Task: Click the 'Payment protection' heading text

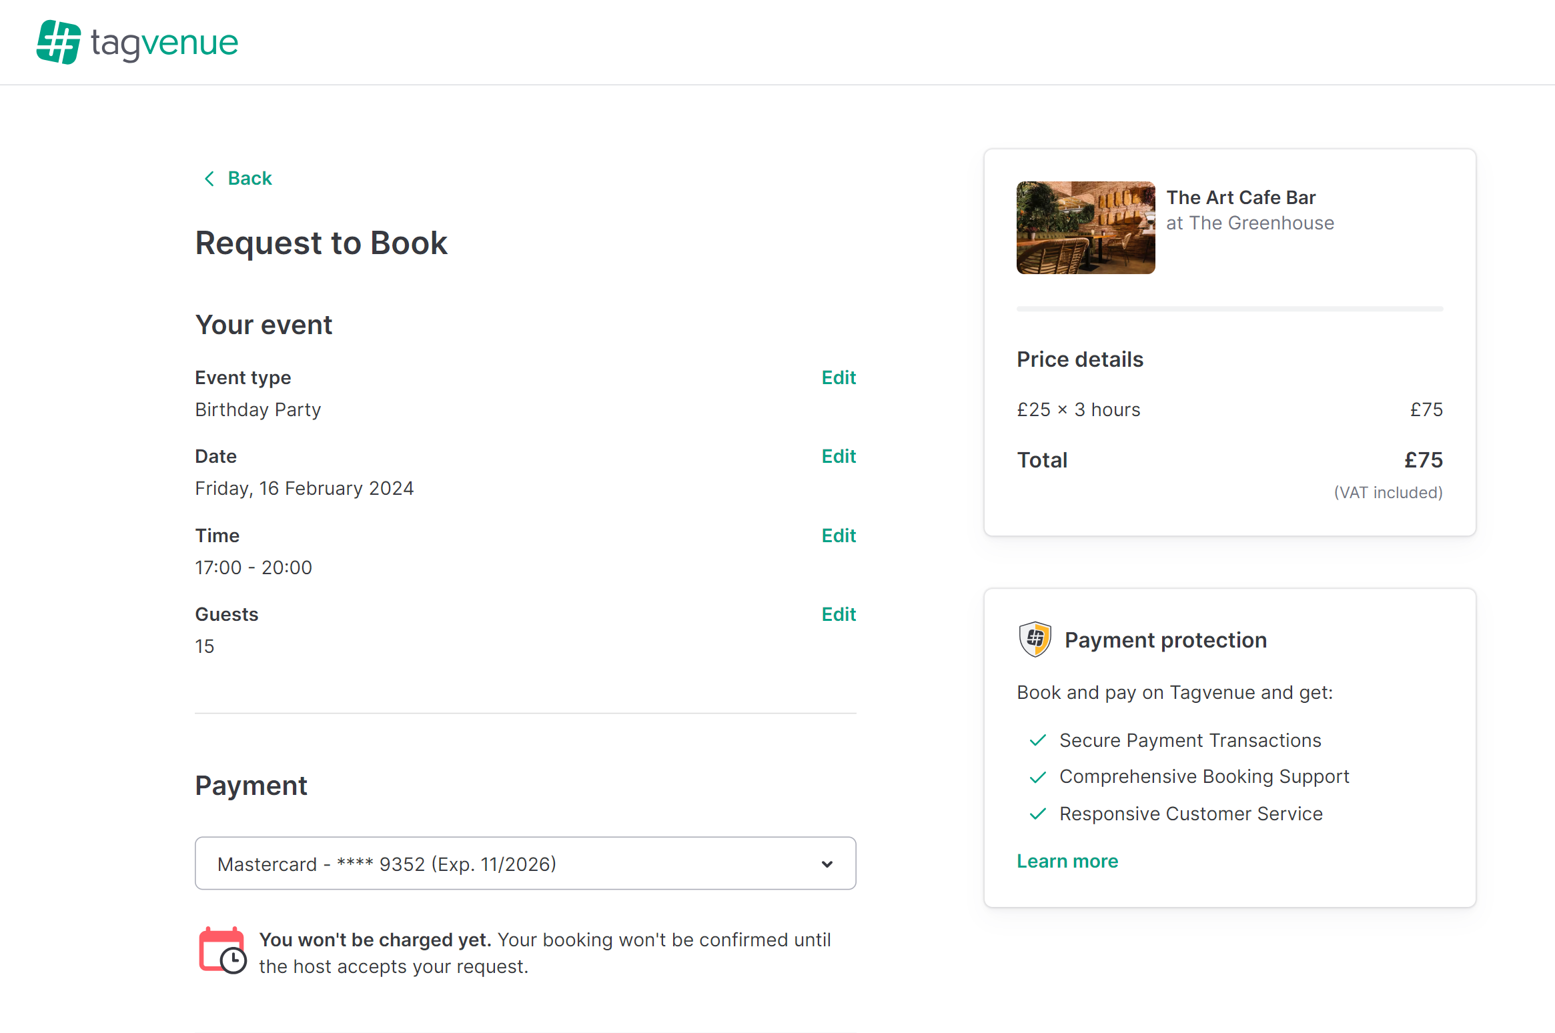Action: [1165, 640]
